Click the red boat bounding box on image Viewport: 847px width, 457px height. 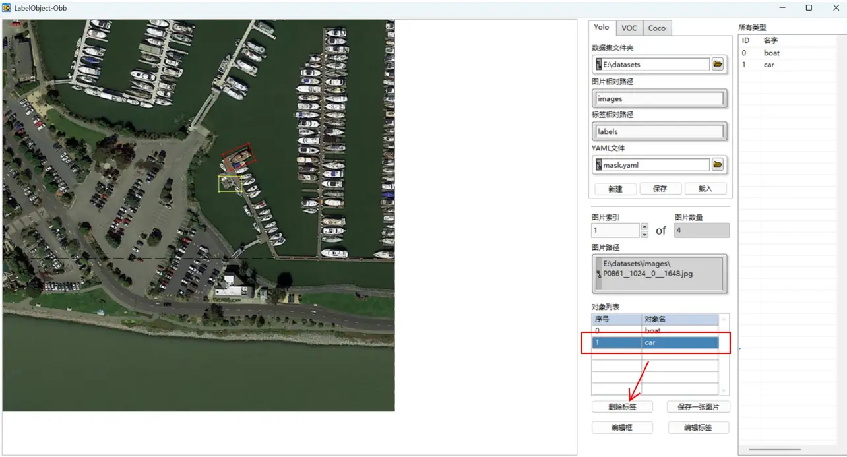click(x=239, y=156)
